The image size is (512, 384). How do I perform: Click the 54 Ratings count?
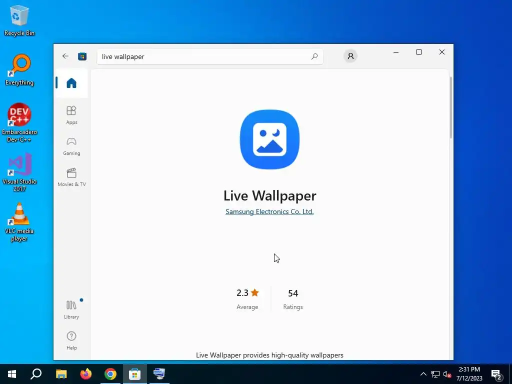293,299
